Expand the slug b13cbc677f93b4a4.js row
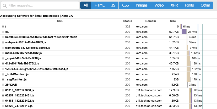Viewport: 217px width, 109px height. 3,69
